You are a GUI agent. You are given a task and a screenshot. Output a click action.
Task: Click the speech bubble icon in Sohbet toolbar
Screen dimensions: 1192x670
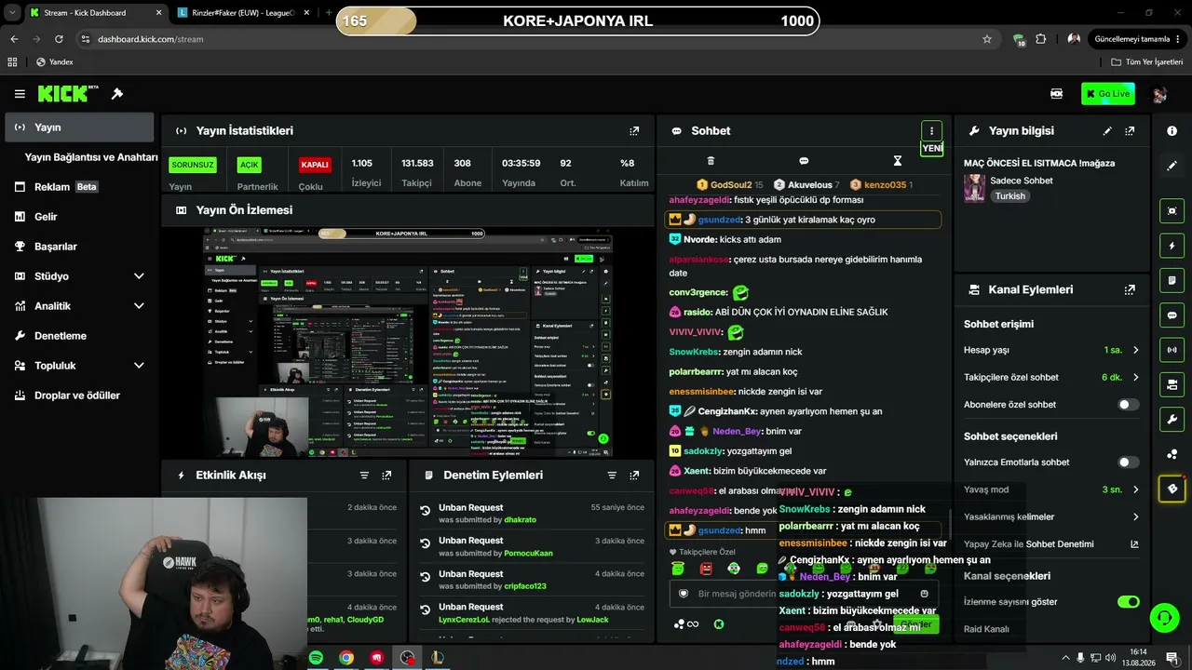[x=804, y=161]
